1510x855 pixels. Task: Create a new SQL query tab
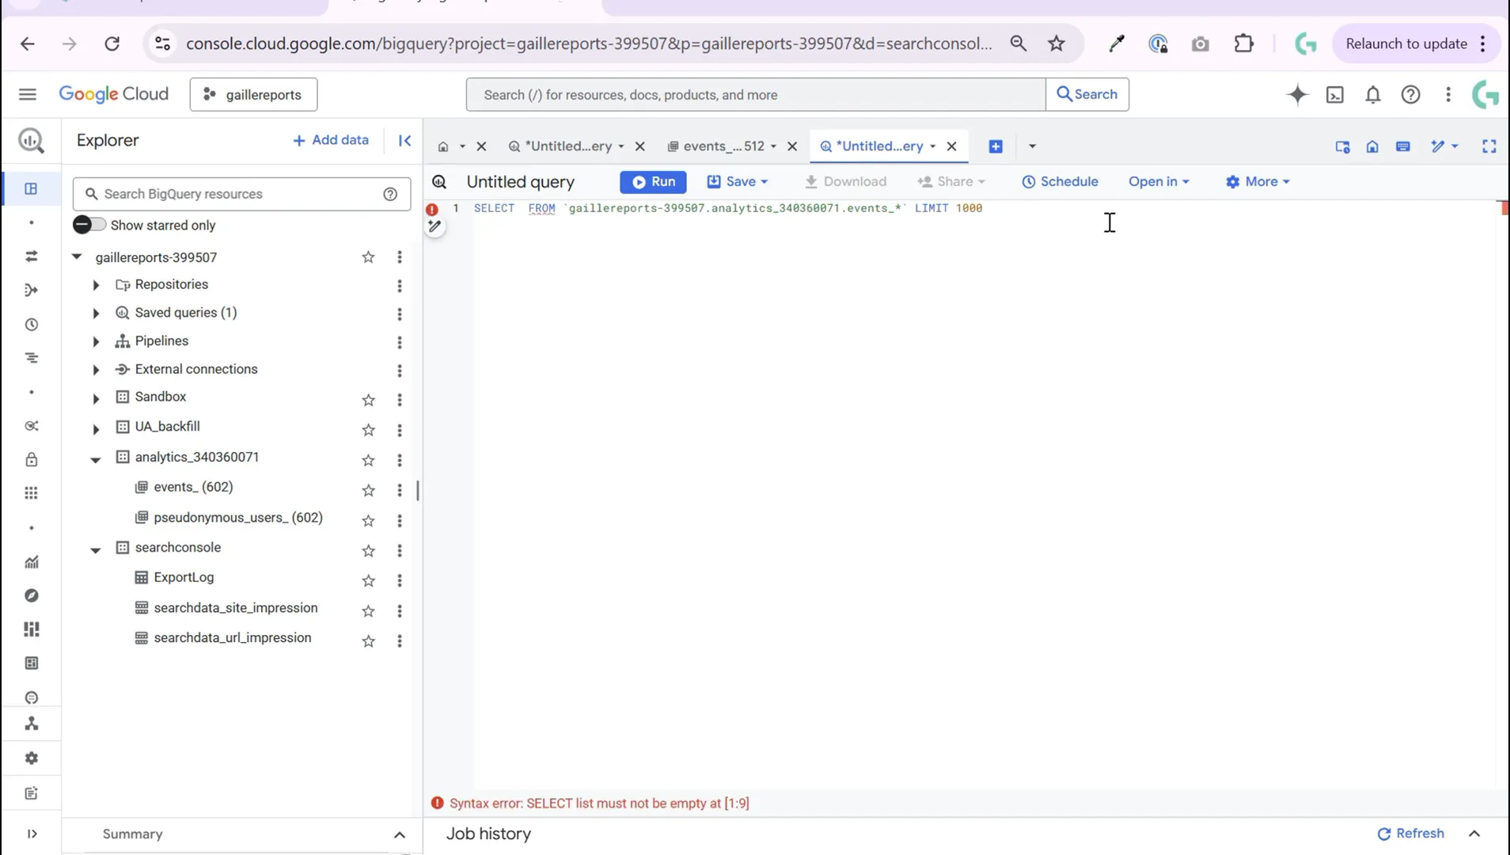click(996, 146)
